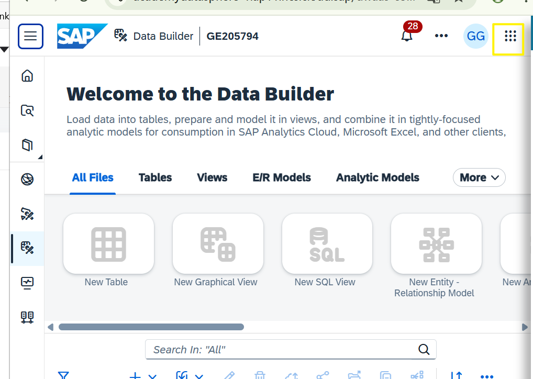Click the GE205794 space name
533x379 pixels.
232,36
